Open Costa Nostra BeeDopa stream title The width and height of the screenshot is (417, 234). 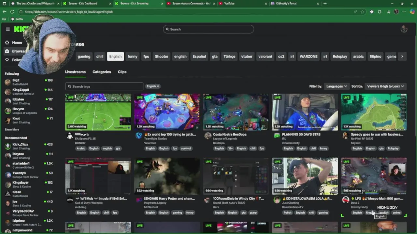[230, 134]
